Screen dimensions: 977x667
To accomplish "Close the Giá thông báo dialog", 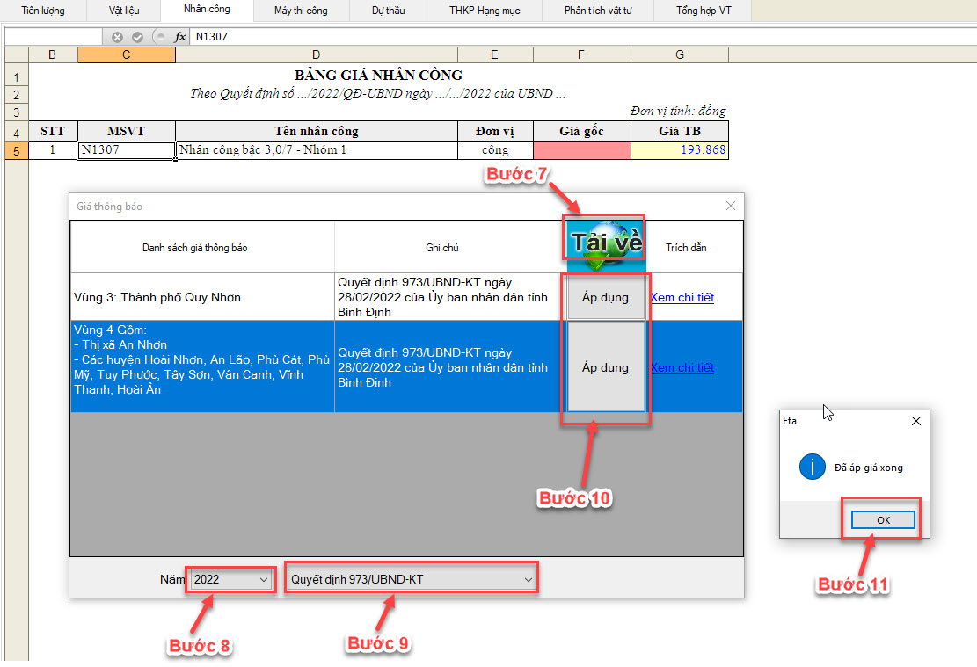I will click(730, 207).
